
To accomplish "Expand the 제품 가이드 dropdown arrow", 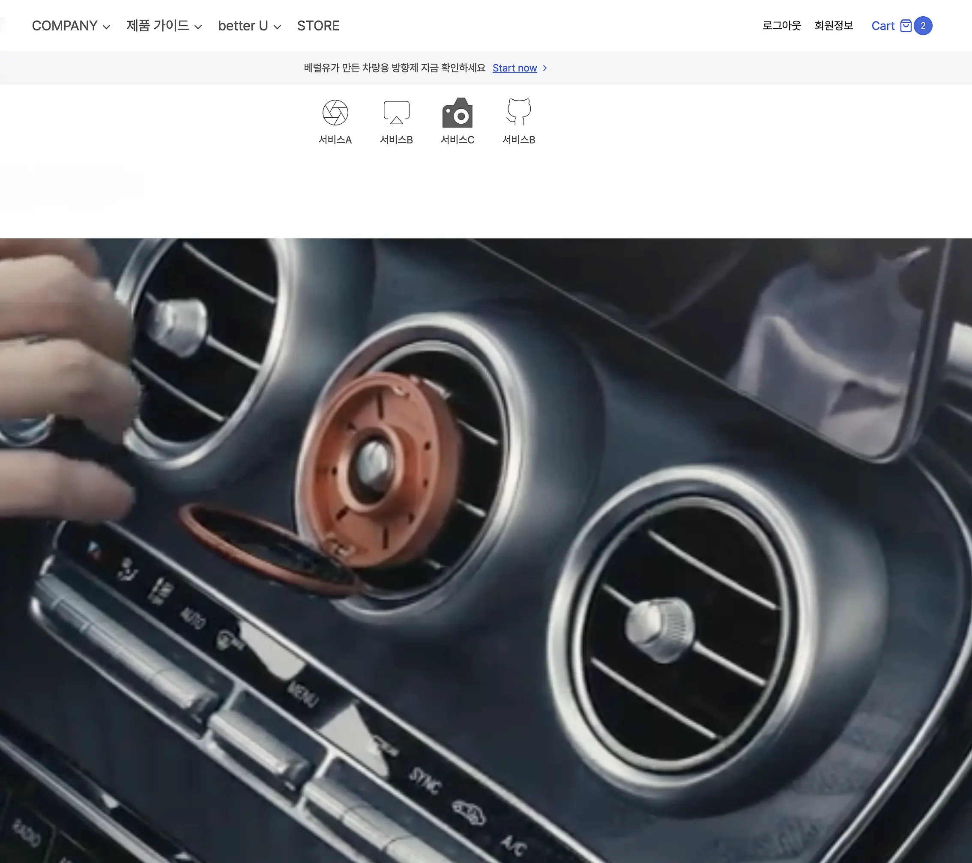I will point(198,27).
